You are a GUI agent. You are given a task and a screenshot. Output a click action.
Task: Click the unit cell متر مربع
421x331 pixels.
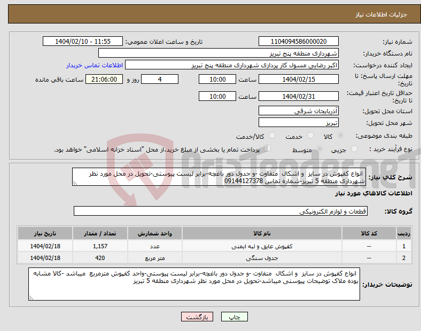click(154, 258)
